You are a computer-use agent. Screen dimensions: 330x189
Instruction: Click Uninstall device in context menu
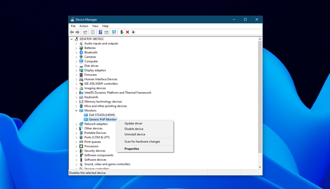point(135,134)
